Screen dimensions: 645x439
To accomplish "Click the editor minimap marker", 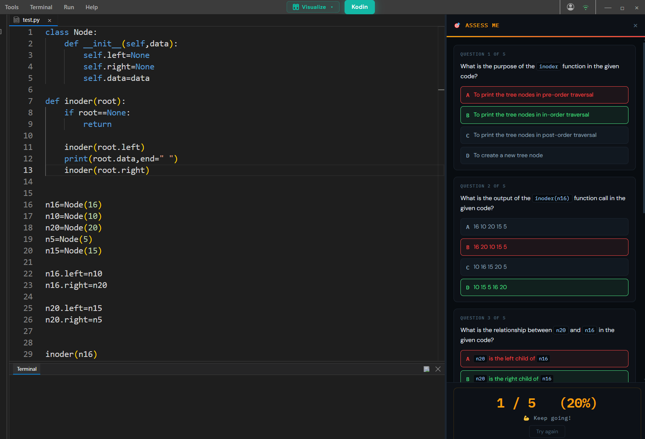I will coord(441,90).
